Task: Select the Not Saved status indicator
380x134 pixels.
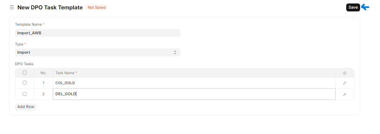Action: (x=96, y=8)
